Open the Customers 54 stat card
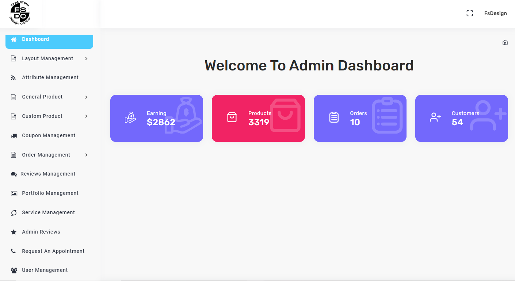Image resolution: width=515 pixels, height=281 pixels. [x=461, y=118]
